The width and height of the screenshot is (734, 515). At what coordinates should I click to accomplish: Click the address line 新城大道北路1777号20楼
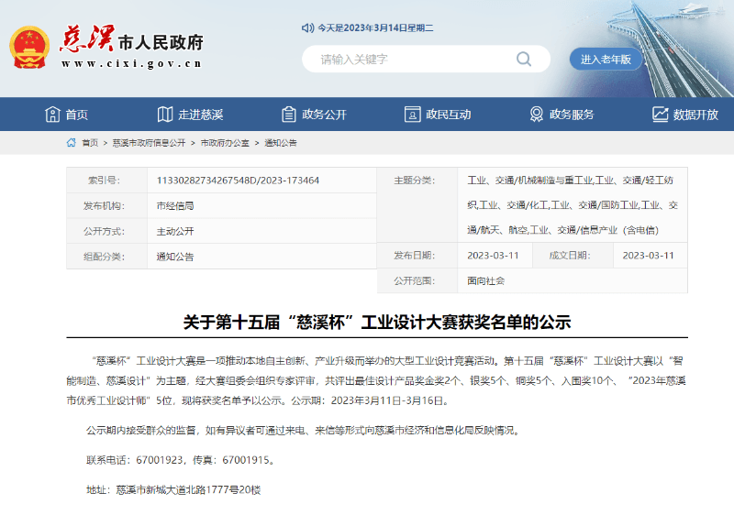[x=173, y=490]
